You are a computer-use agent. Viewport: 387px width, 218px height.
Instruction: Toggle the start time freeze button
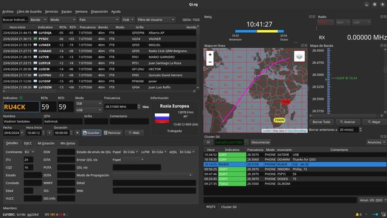(x=50, y=133)
